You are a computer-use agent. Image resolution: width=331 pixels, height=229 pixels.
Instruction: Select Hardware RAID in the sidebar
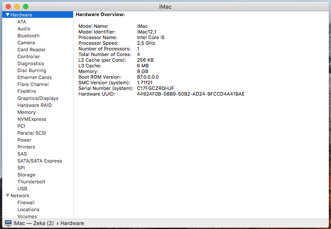[x=34, y=105]
